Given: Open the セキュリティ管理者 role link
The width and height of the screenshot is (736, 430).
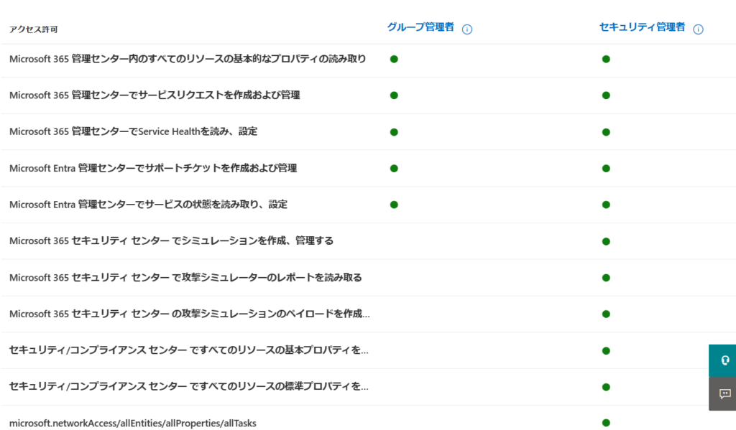Looking at the screenshot, I should (x=642, y=27).
